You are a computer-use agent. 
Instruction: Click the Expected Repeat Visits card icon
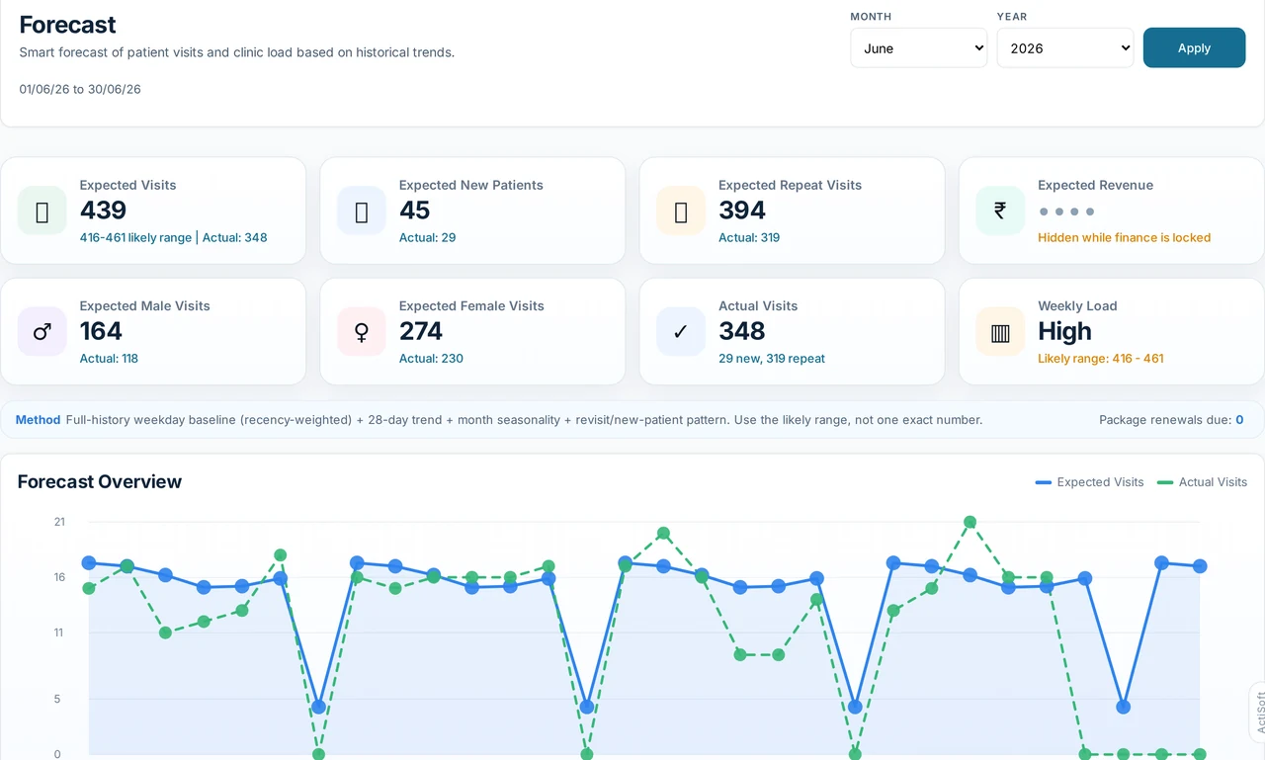(681, 211)
